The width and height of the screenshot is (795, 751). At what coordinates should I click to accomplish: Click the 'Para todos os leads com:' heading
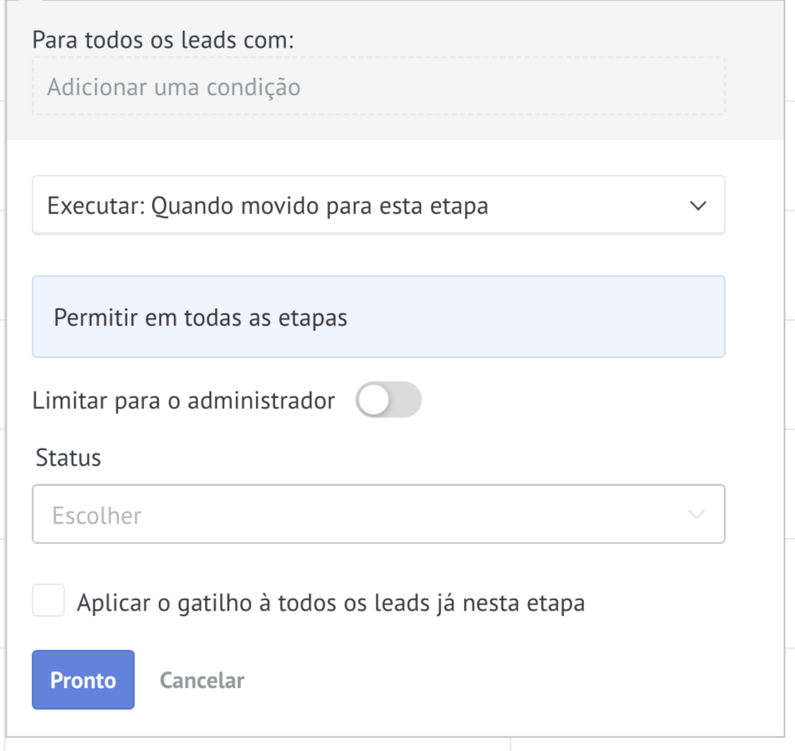[163, 40]
